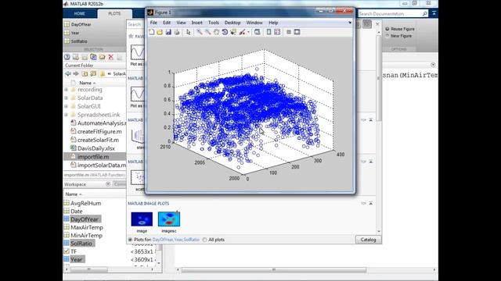Choose the 'Plots for' radio button
Screen dimensions: 501x281
pyautogui.click(x=130, y=240)
